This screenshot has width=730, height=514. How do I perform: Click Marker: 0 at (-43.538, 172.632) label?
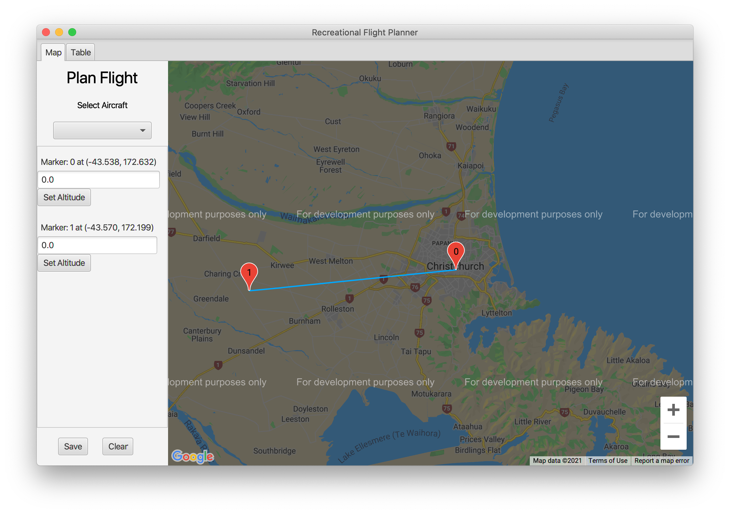[x=98, y=162]
